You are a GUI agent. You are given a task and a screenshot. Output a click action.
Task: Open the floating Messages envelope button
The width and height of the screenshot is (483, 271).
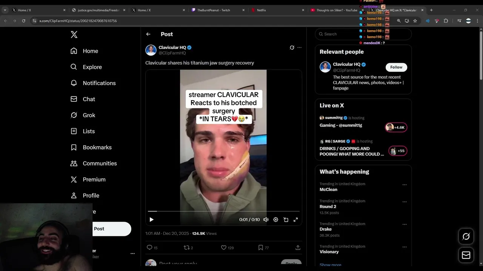[x=466, y=255]
